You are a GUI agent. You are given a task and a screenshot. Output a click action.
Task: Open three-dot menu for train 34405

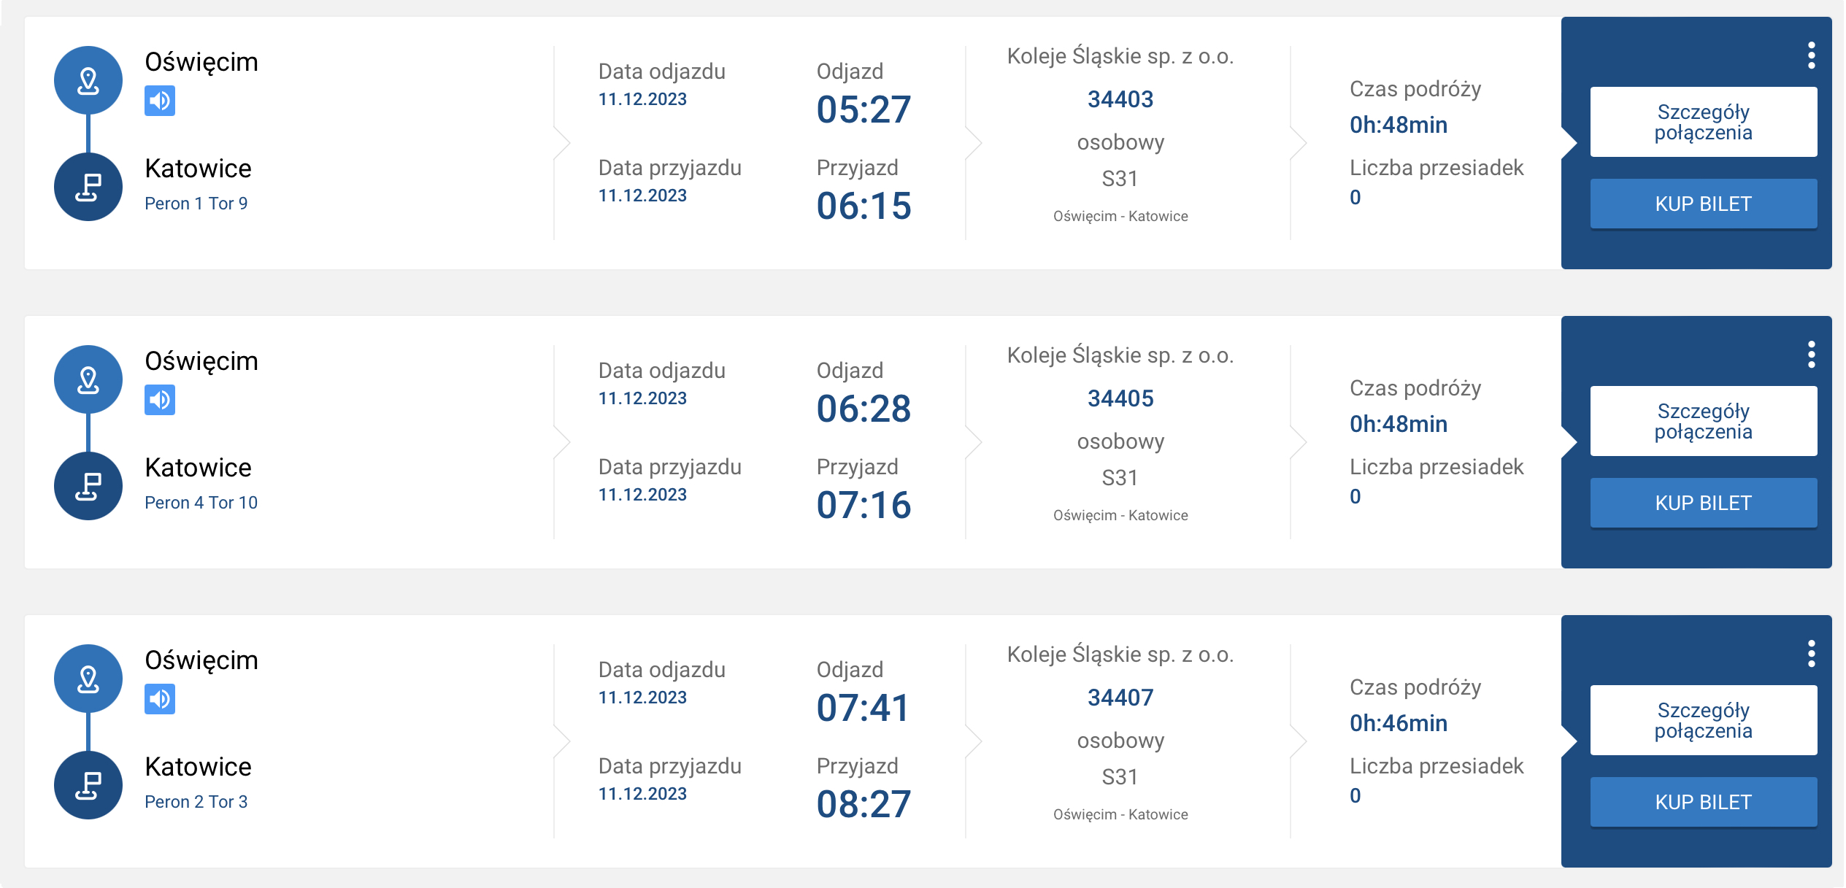pos(1811,355)
